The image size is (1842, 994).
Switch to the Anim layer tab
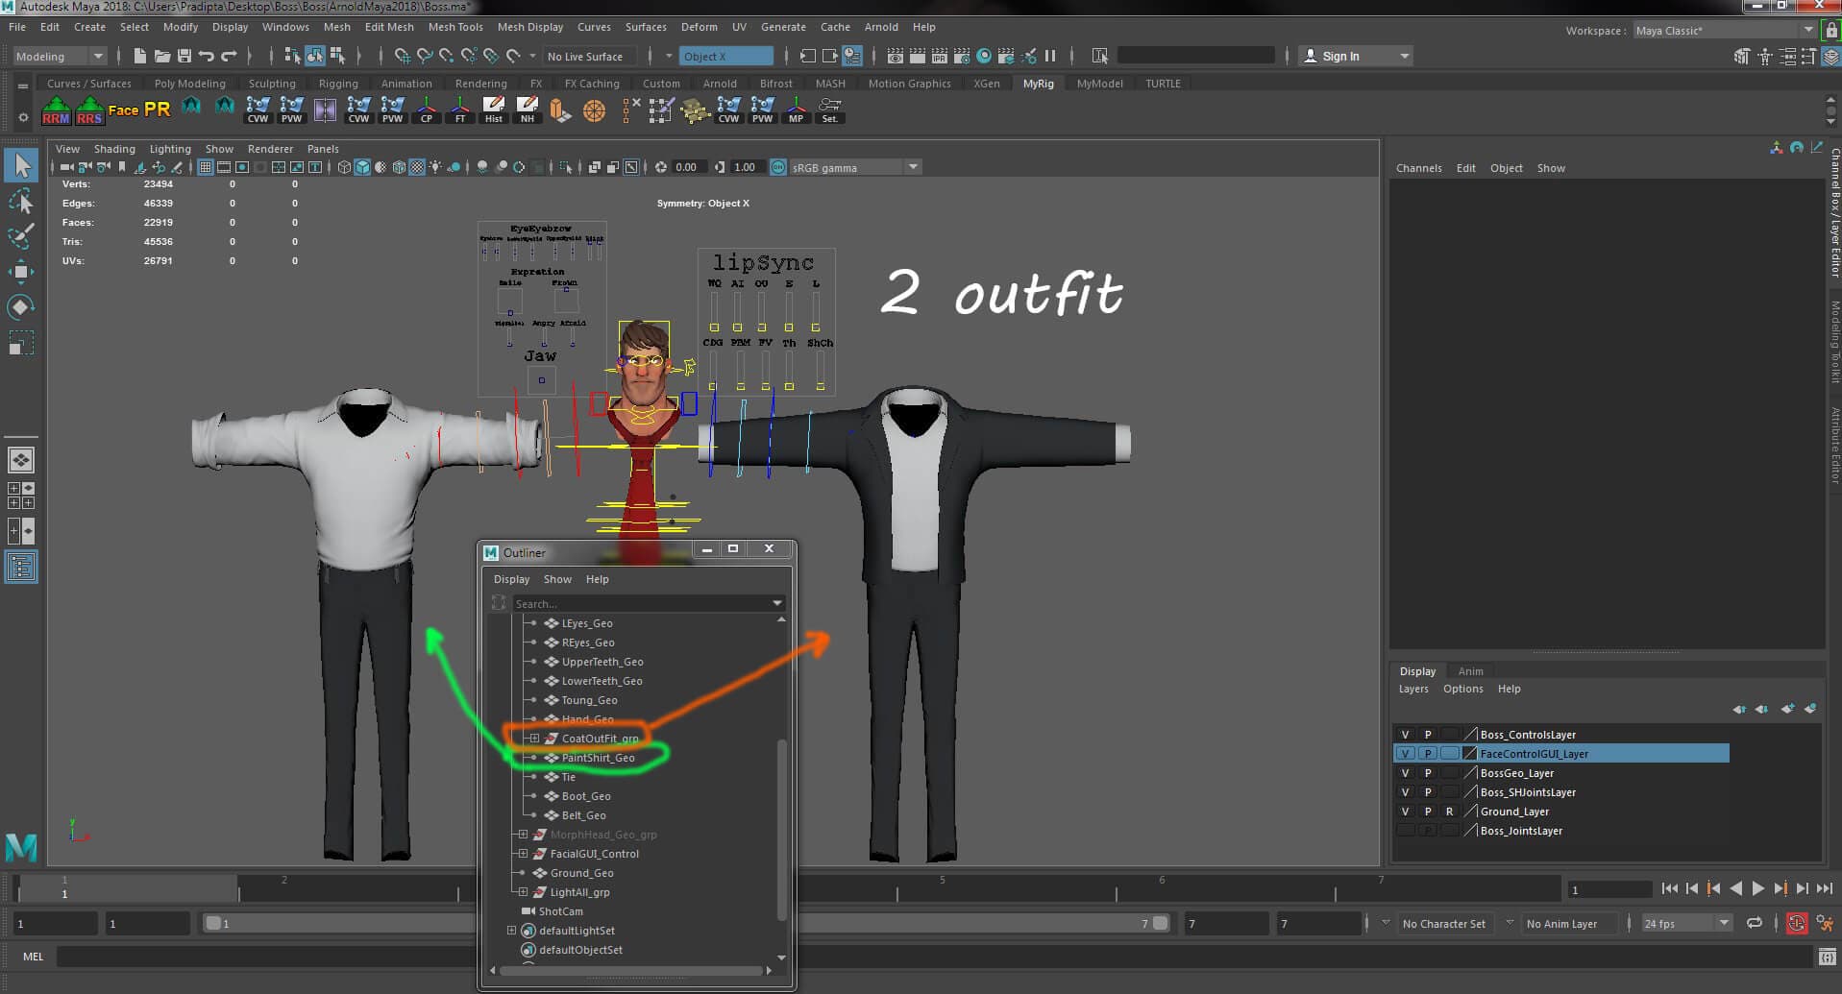(x=1470, y=671)
